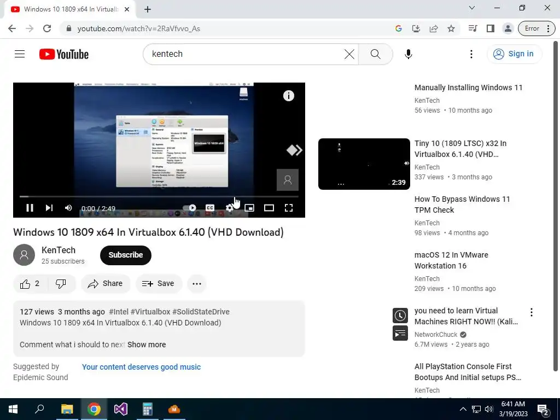Go to YouTube home via logo
560x420 pixels.
point(64,54)
